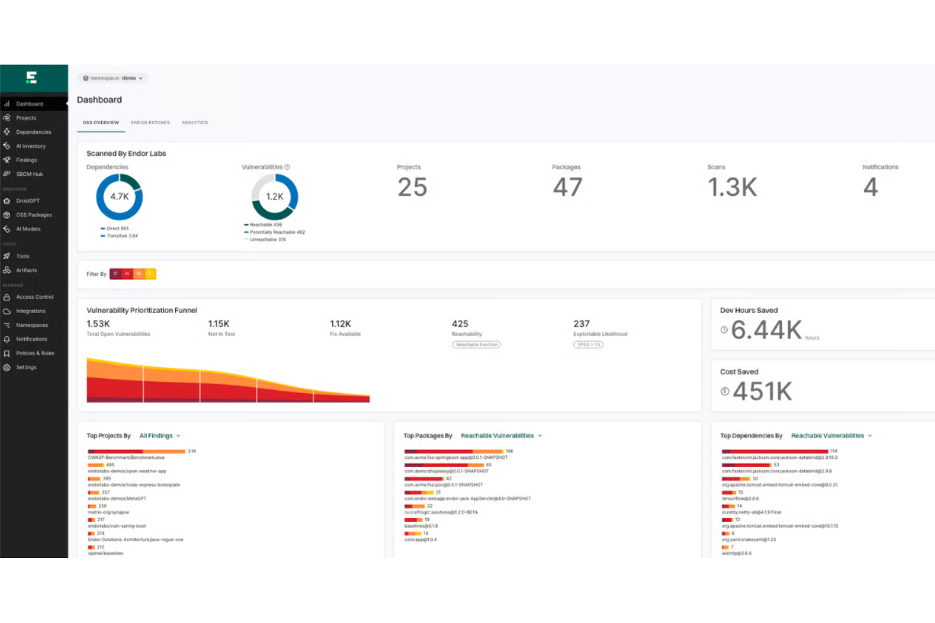Image resolution: width=935 pixels, height=623 pixels.
Task: Click the Unreachable 316 legend entry
Action: pos(265,240)
